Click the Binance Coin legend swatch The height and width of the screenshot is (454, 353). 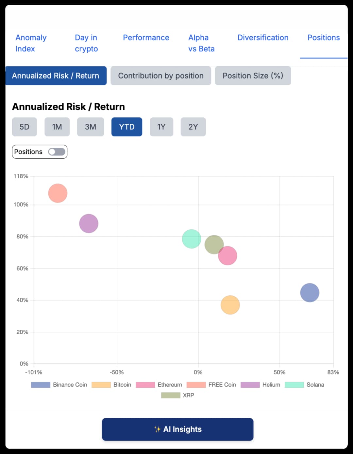tap(41, 385)
